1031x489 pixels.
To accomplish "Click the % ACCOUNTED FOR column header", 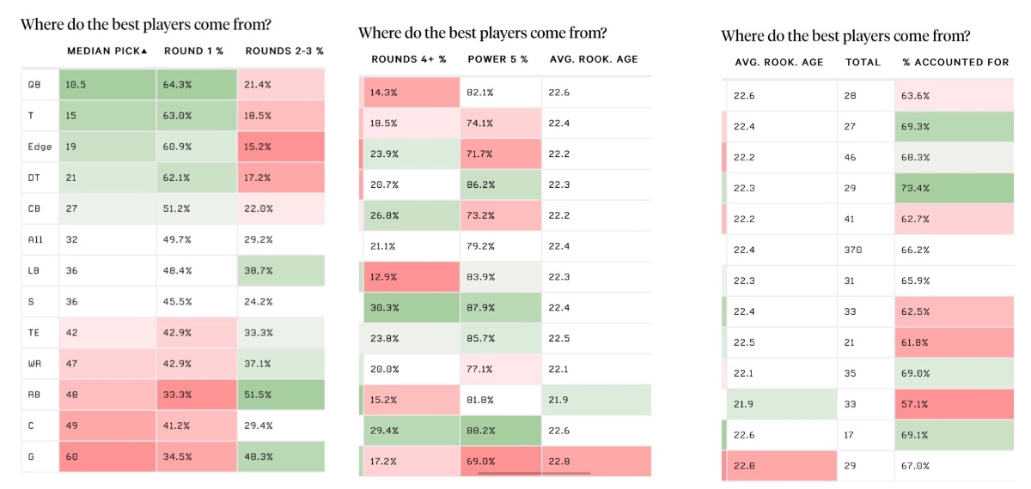I will coord(955,62).
